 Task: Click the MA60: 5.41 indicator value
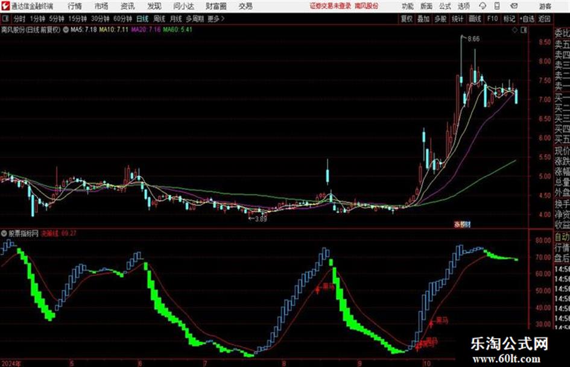click(177, 30)
